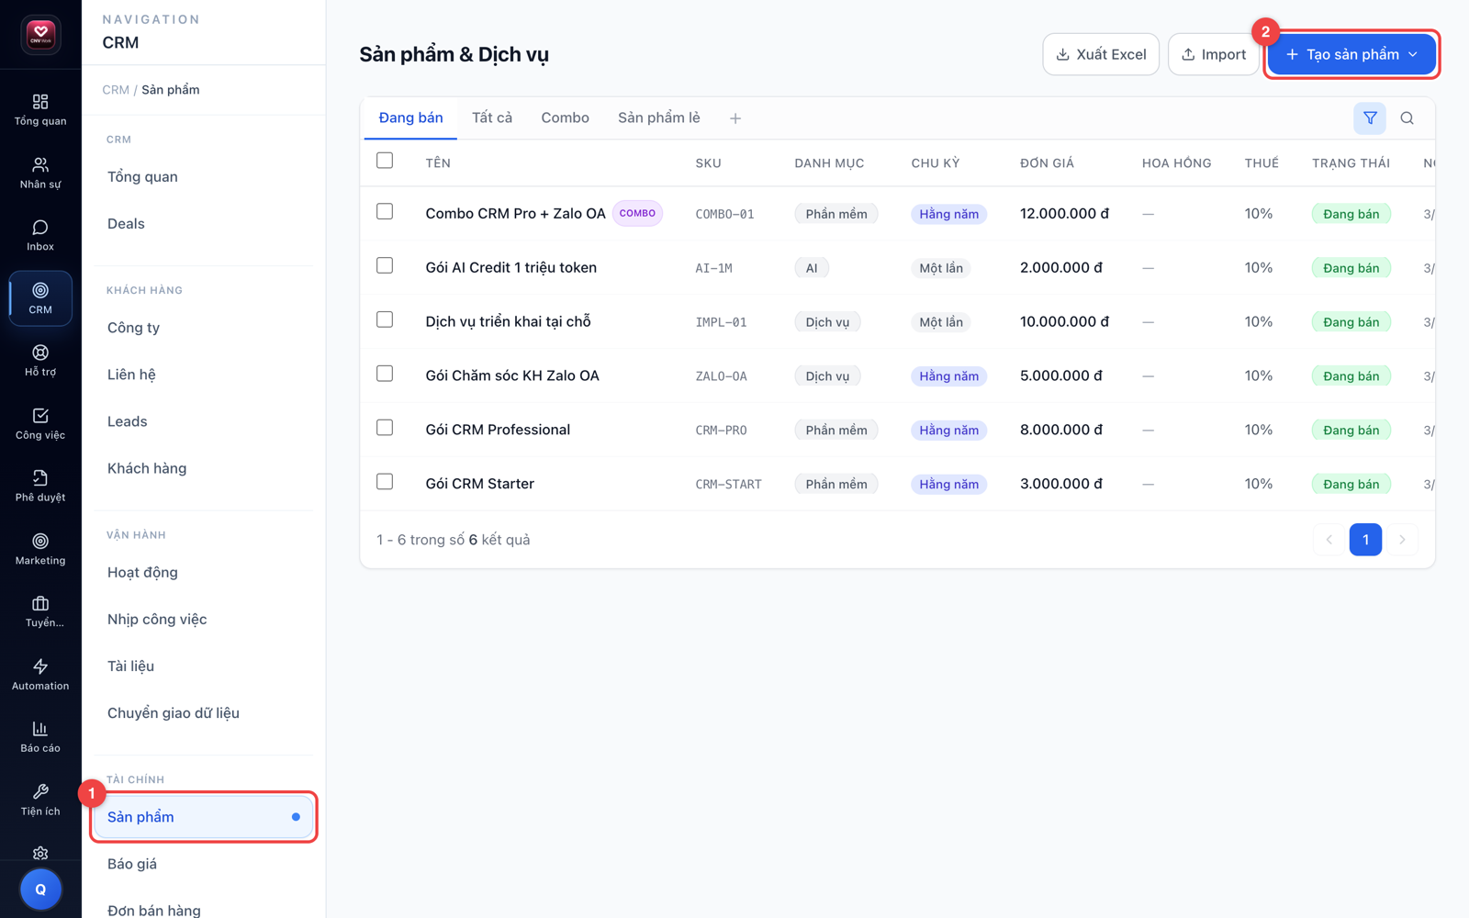Open the search magnifier icon
The width and height of the screenshot is (1469, 918).
click(x=1407, y=118)
